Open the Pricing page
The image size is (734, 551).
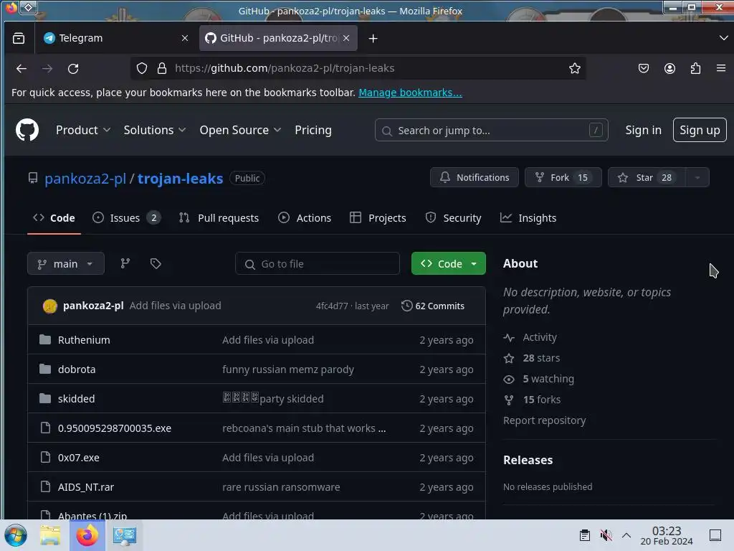[313, 131]
